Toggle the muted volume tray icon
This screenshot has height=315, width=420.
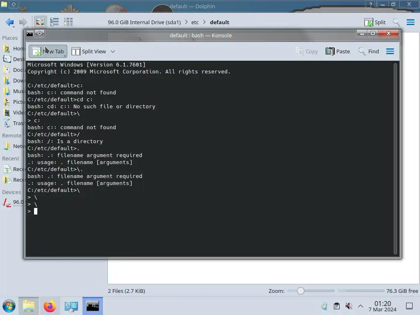coord(349,306)
